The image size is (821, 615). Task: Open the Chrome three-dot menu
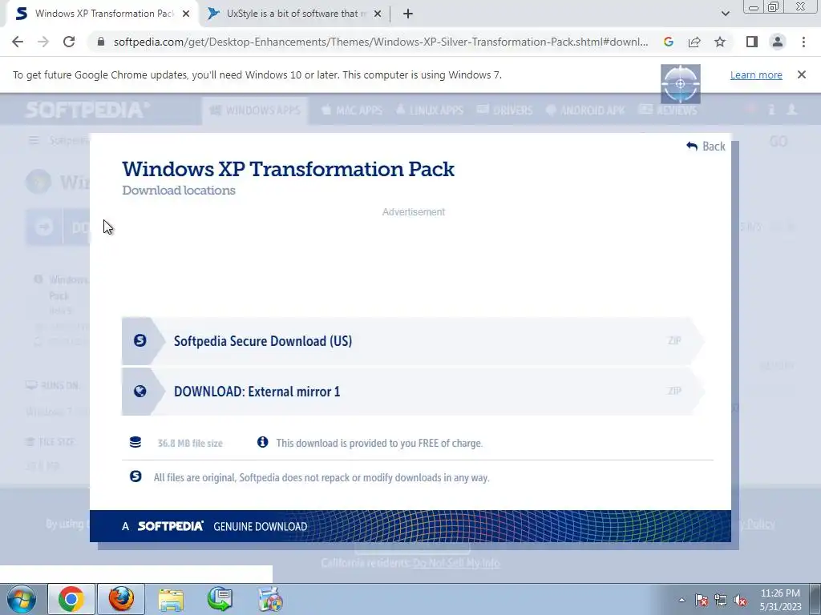803,42
